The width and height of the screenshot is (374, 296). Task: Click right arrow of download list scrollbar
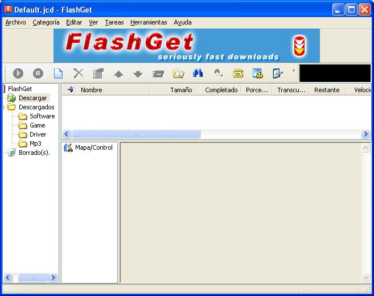(x=365, y=134)
